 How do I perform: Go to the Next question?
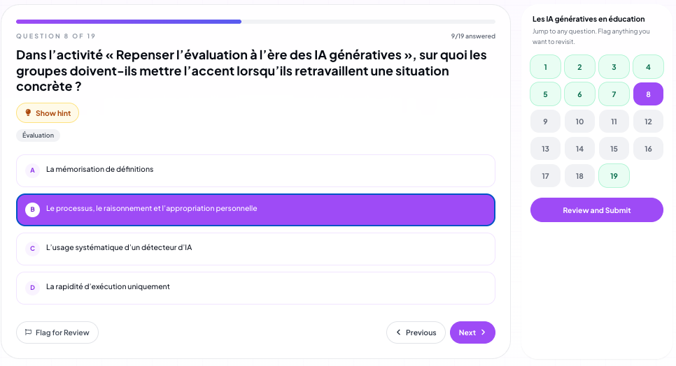(472, 332)
